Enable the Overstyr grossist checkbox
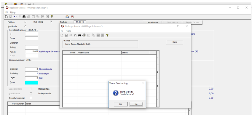The width and height of the screenshot is (252, 116). tap(31, 98)
